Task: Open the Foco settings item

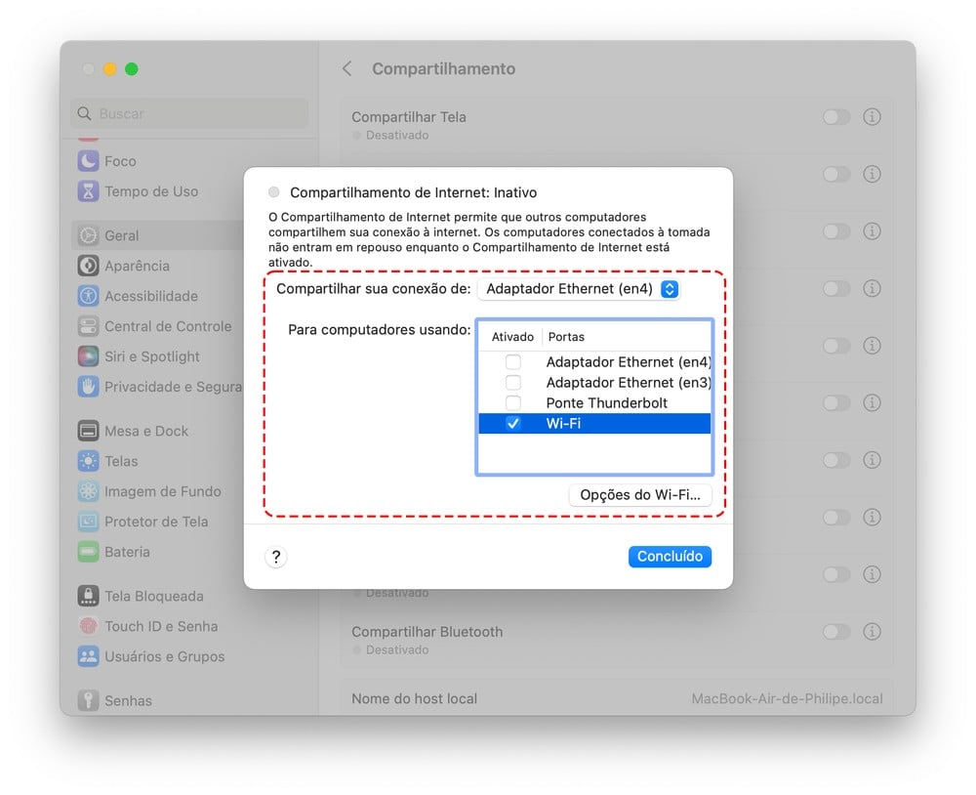Action: [x=120, y=161]
